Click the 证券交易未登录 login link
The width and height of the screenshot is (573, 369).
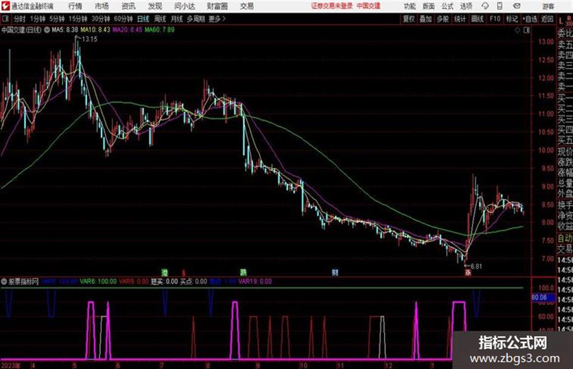pos(332,6)
